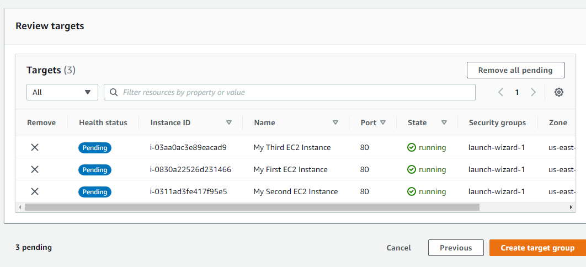This screenshot has height=267, width=586.
Task: Click running status icon for Second instance
Action: (x=412, y=191)
